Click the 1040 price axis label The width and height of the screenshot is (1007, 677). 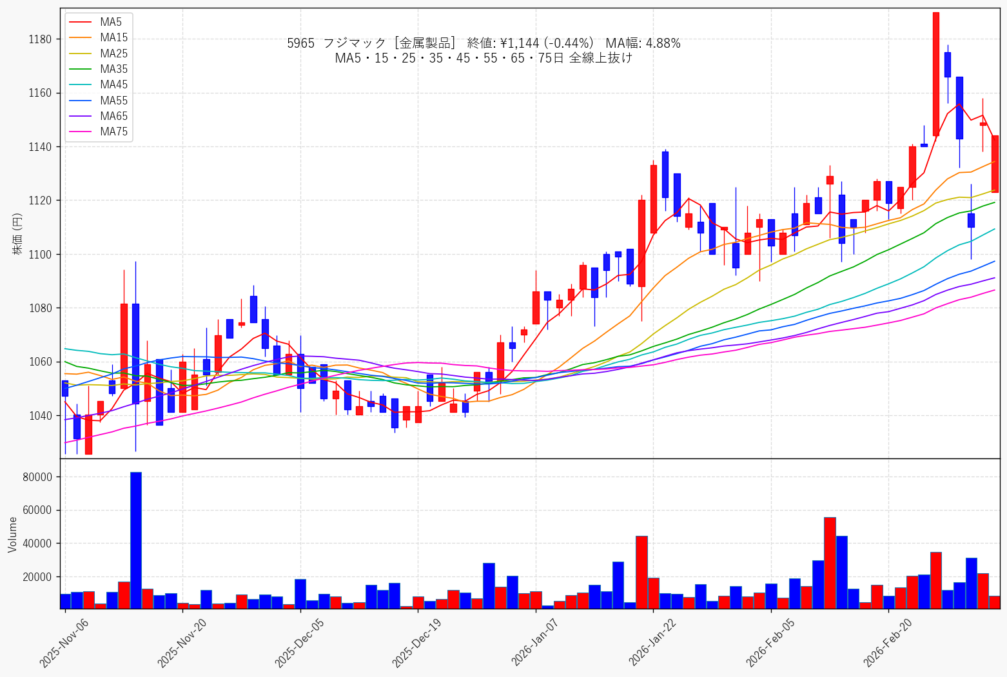[41, 416]
